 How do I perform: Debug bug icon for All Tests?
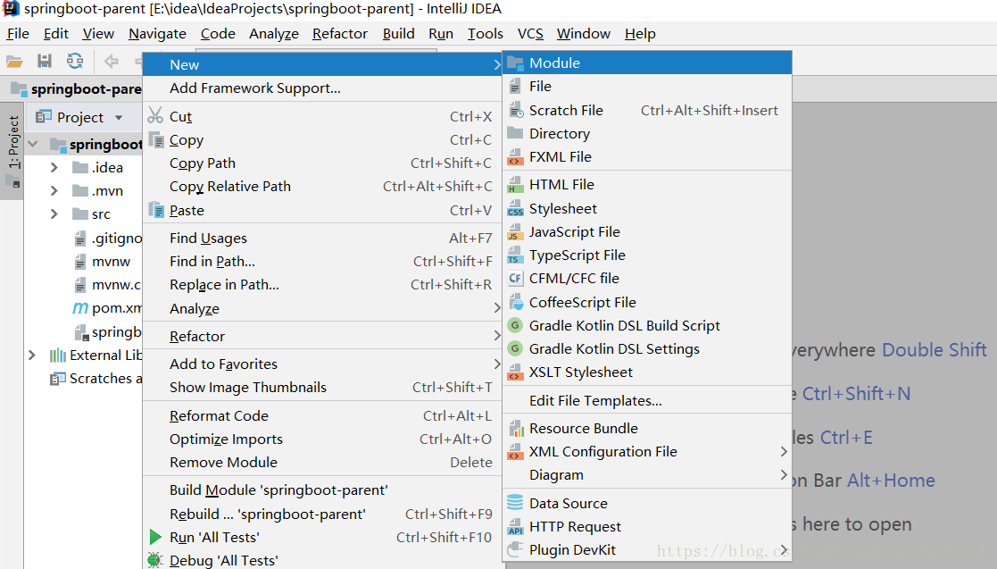pos(156,560)
